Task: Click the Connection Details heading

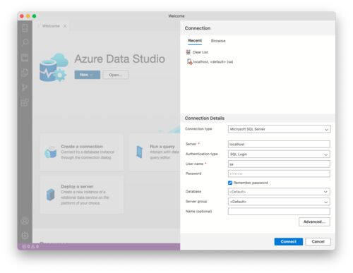Action: tap(205, 119)
